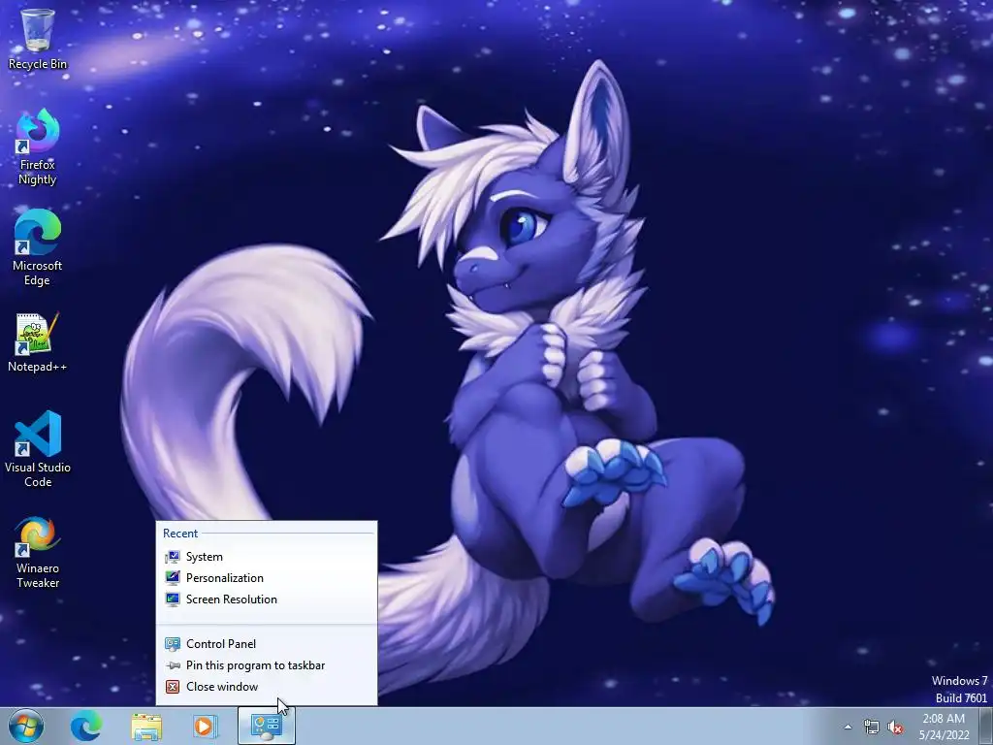Select the Firefox Nightly desktop shortcut
Image resolution: width=993 pixels, height=745 pixels.
38,147
